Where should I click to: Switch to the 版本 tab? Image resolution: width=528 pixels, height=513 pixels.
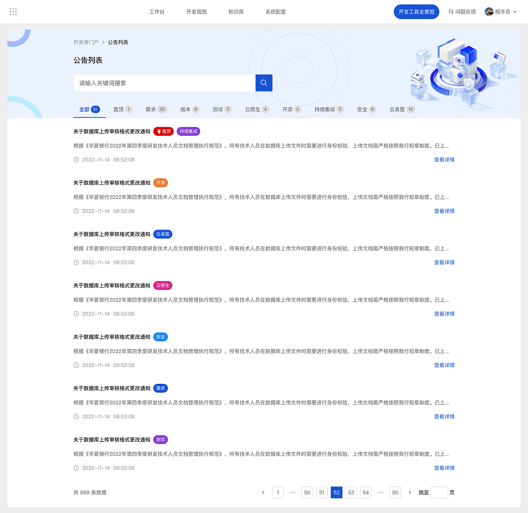click(x=190, y=109)
